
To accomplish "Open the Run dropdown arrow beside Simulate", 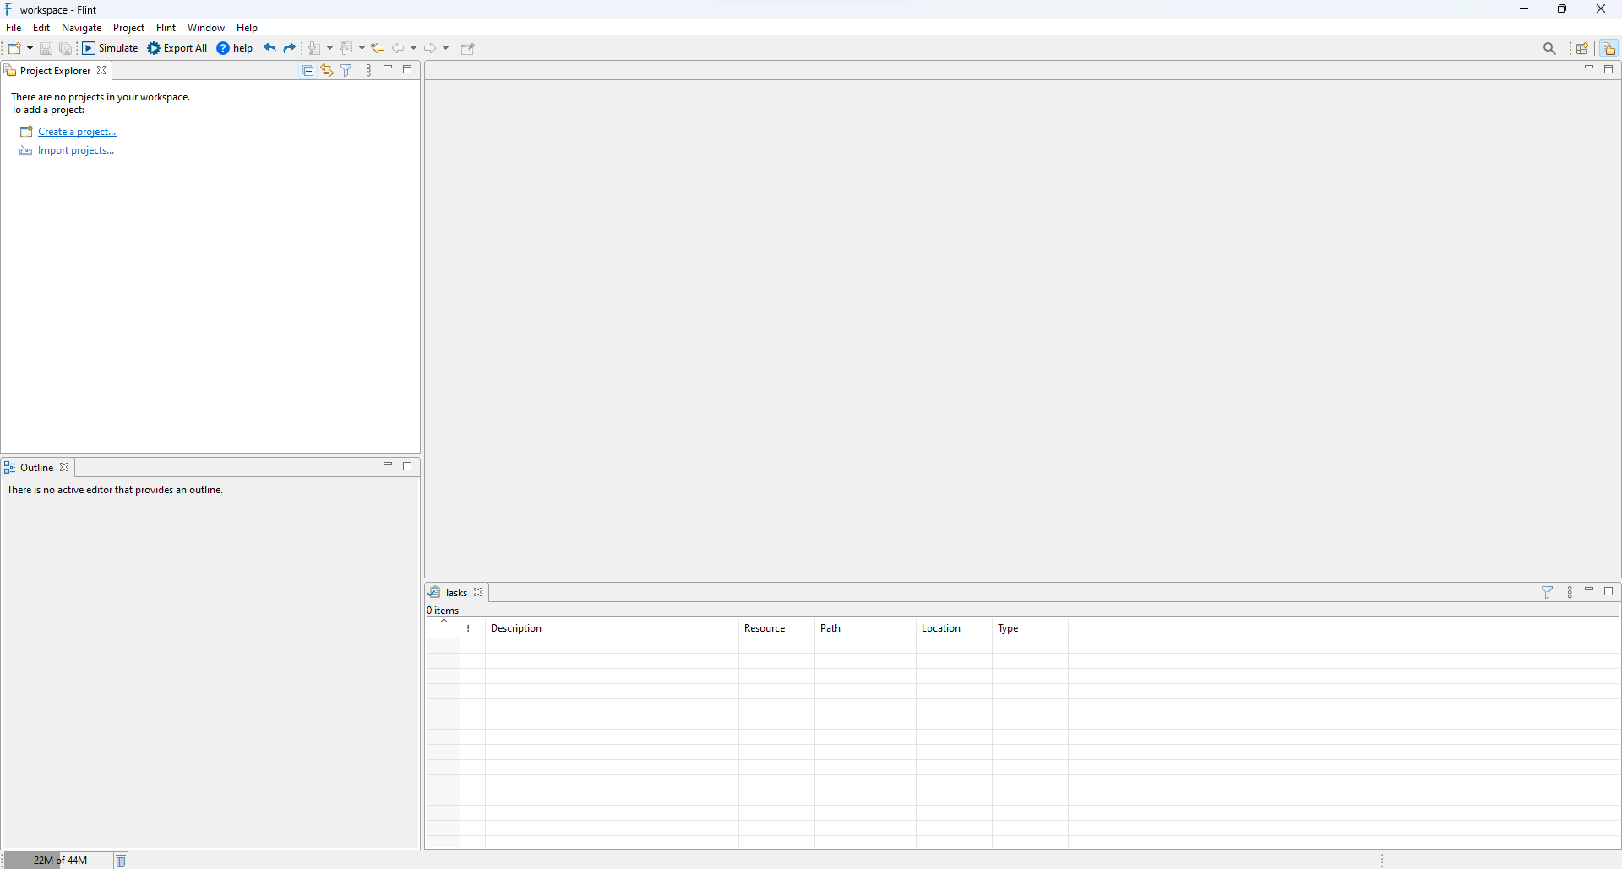I will (x=329, y=48).
